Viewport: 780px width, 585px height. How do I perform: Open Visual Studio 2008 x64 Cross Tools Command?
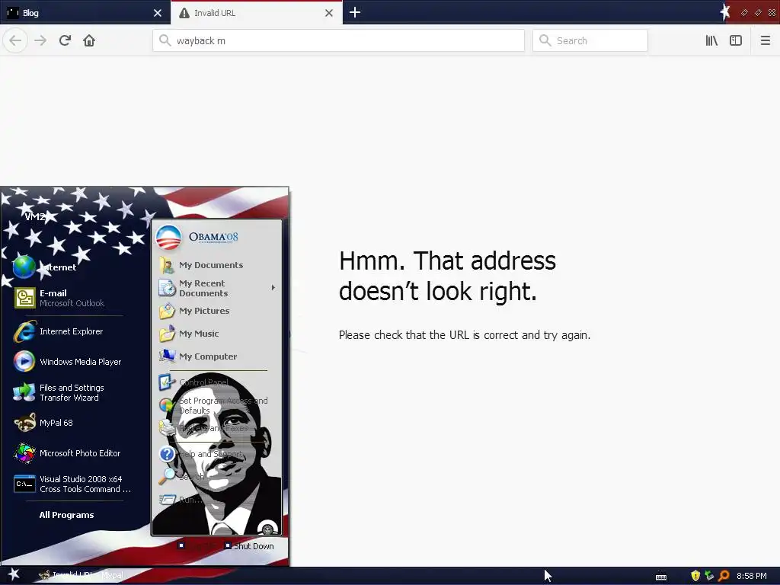coord(72,484)
